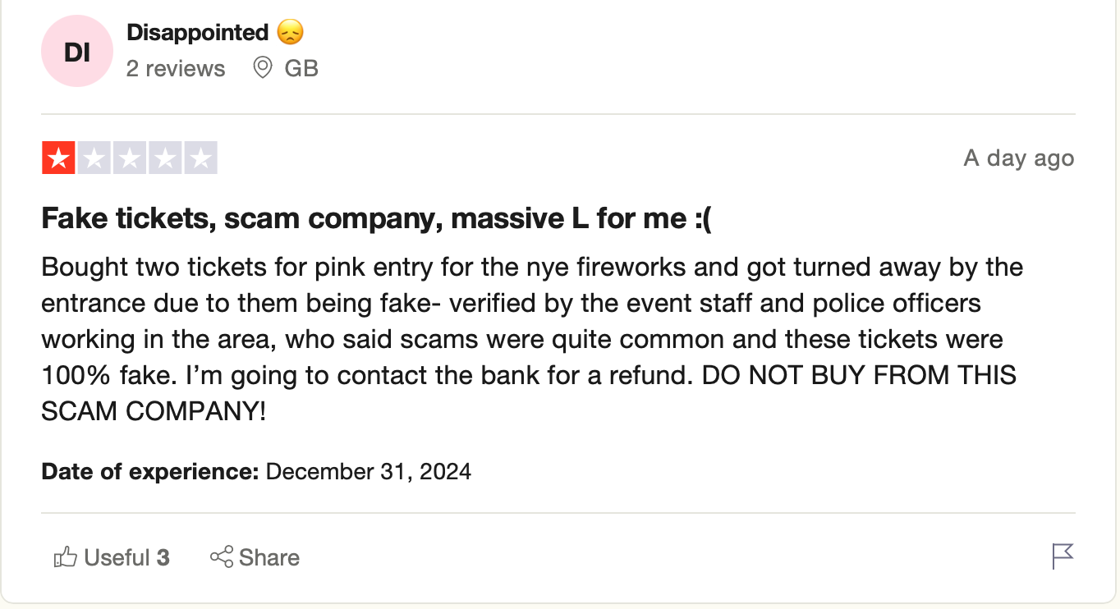1120x609 pixels.
Task: Click the share network icon
Action: point(221,557)
